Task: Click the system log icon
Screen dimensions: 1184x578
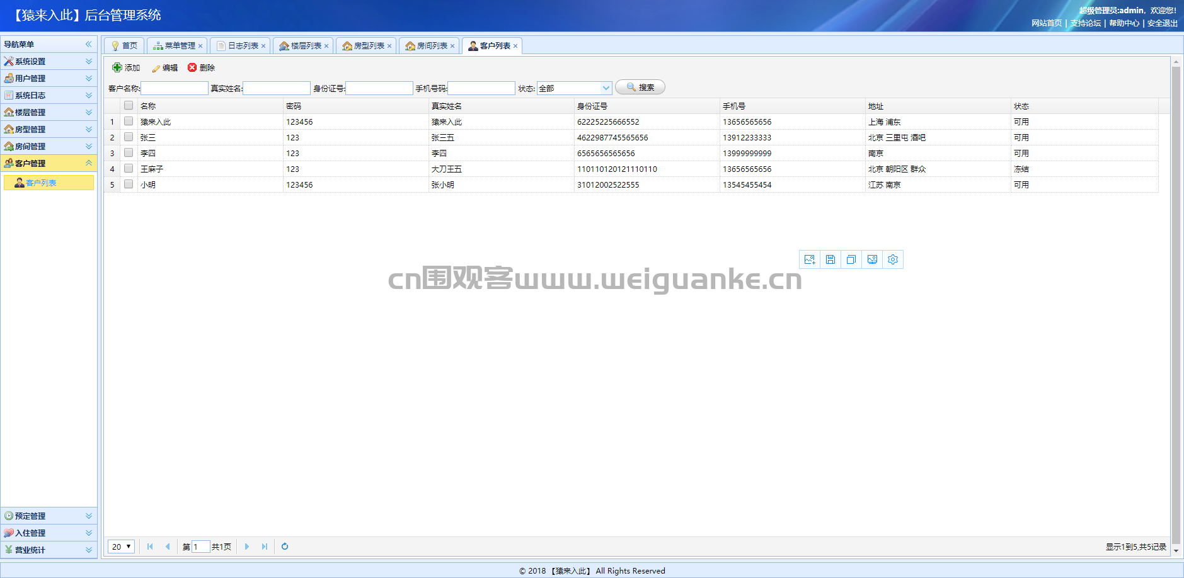Action: pos(9,95)
